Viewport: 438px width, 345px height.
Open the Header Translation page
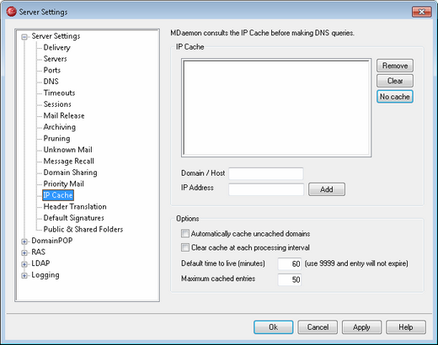[x=75, y=207]
